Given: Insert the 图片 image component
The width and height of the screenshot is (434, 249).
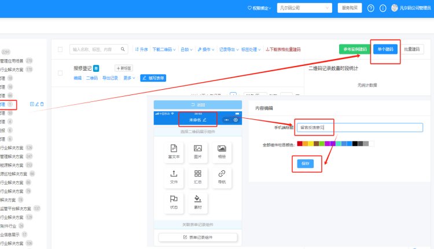Looking at the screenshot, I should 197,152.
